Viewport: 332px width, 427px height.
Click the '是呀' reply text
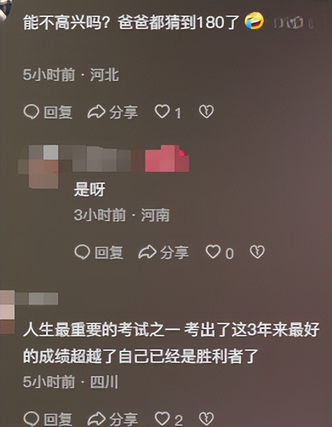point(90,190)
